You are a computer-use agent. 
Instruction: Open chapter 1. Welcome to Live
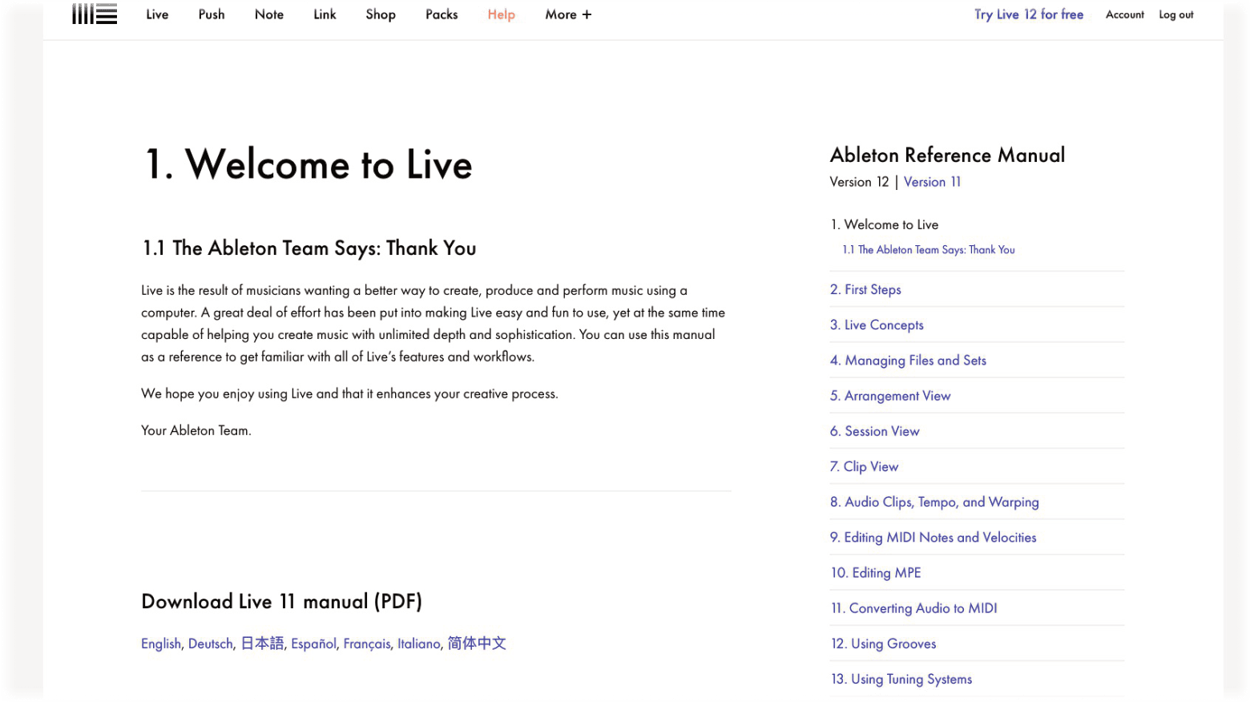885,224
